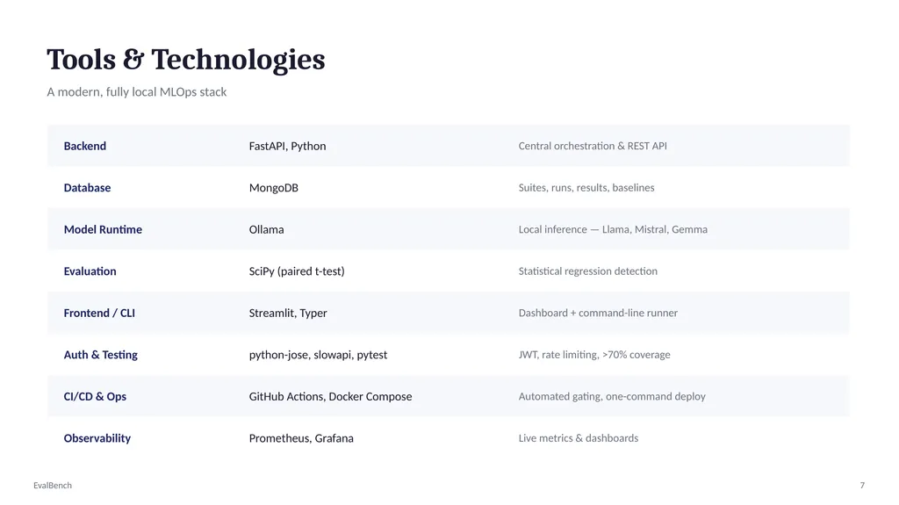Click the Prometheus, Grafana cell

(301, 438)
